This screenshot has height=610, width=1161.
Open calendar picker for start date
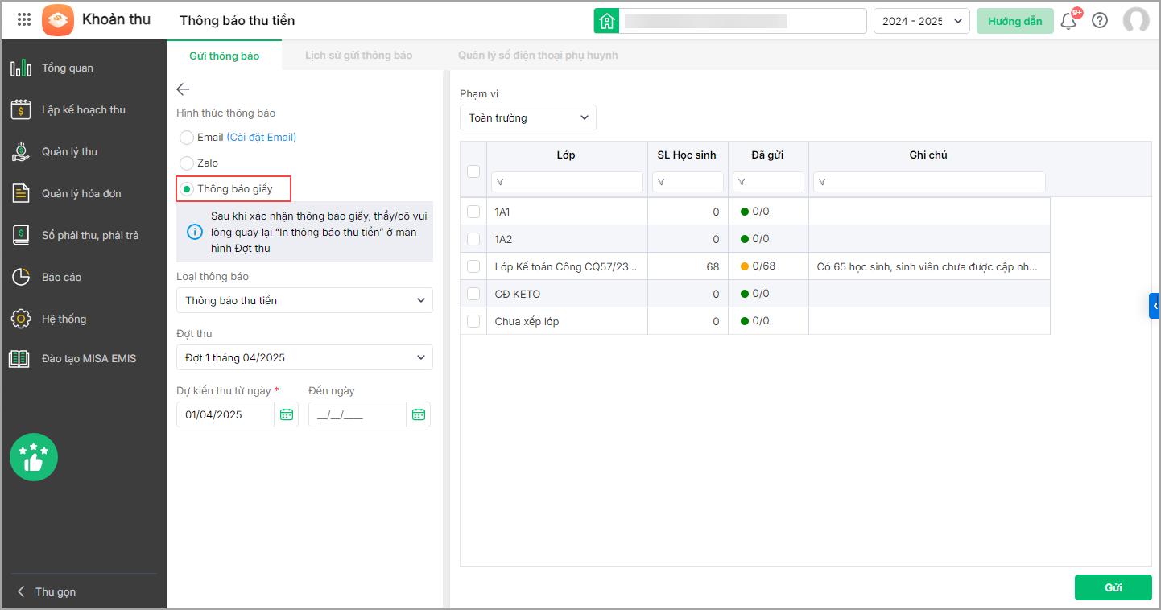point(287,414)
